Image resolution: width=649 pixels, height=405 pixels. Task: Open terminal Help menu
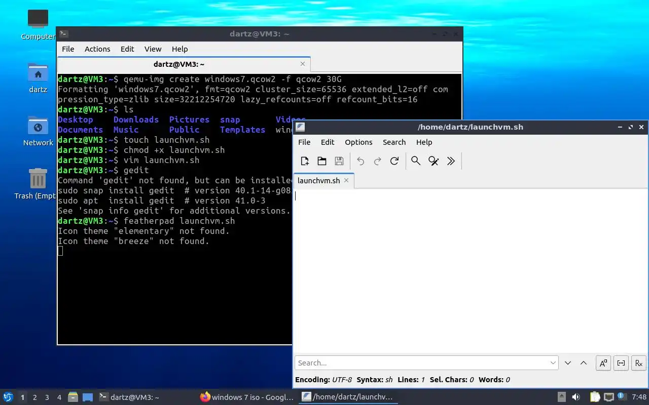click(179, 49)
